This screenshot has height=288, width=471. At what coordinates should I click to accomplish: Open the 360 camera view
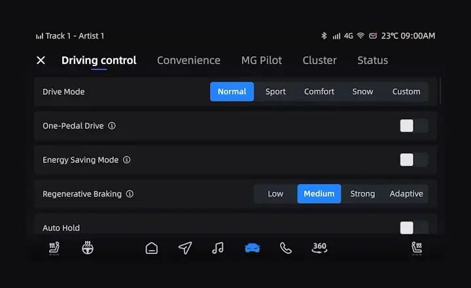click(x=319, y=248)
